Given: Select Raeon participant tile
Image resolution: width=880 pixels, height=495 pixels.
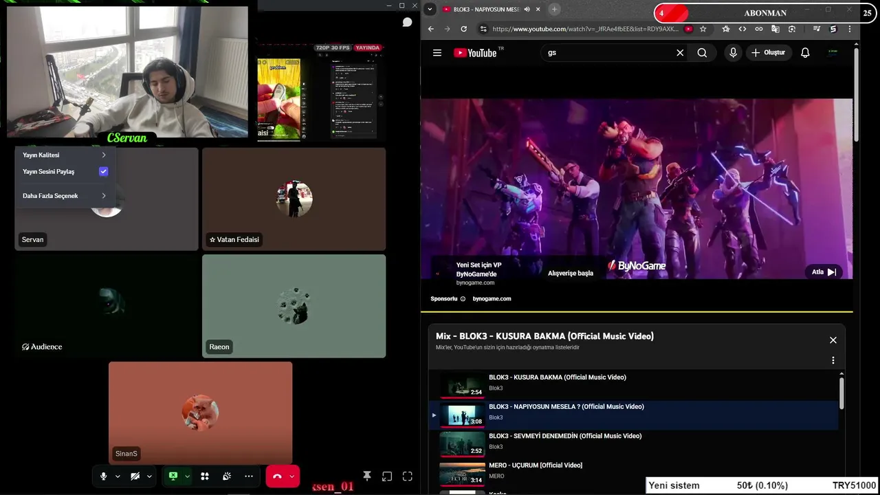Looking at the screenshot, I should coord(294,306).
